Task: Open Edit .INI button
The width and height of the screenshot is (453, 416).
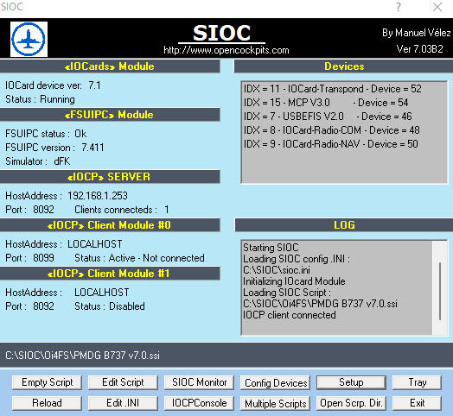Action: click(x=123, y=403)
